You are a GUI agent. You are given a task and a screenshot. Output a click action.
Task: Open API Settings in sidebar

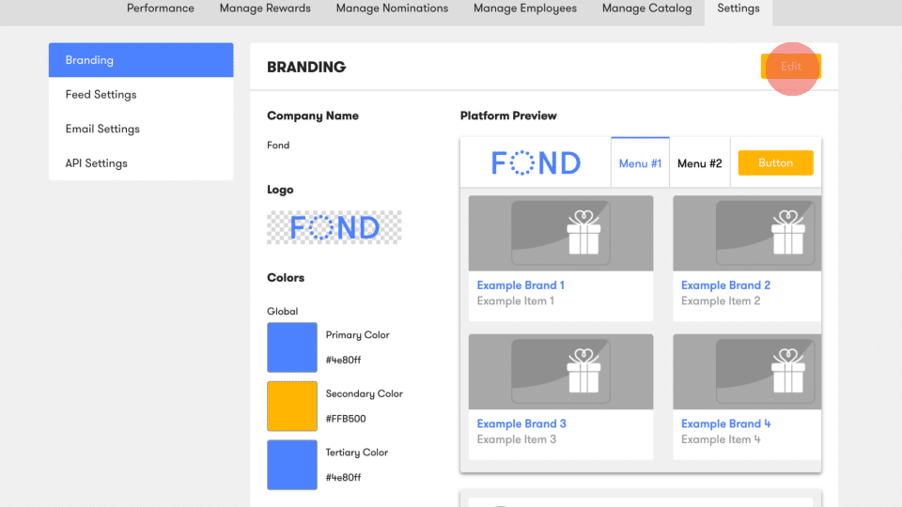[141, 163]
